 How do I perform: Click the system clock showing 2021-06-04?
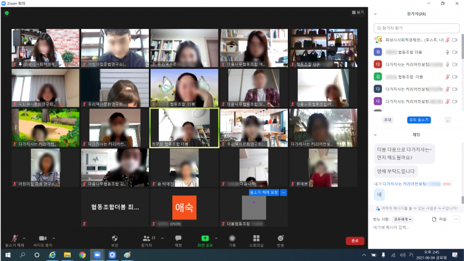pyautogui.click(x=431, y=255)
